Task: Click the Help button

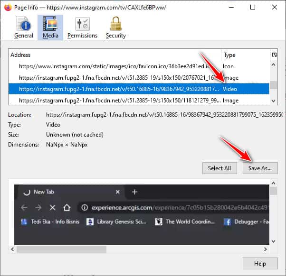Action: 260,264
